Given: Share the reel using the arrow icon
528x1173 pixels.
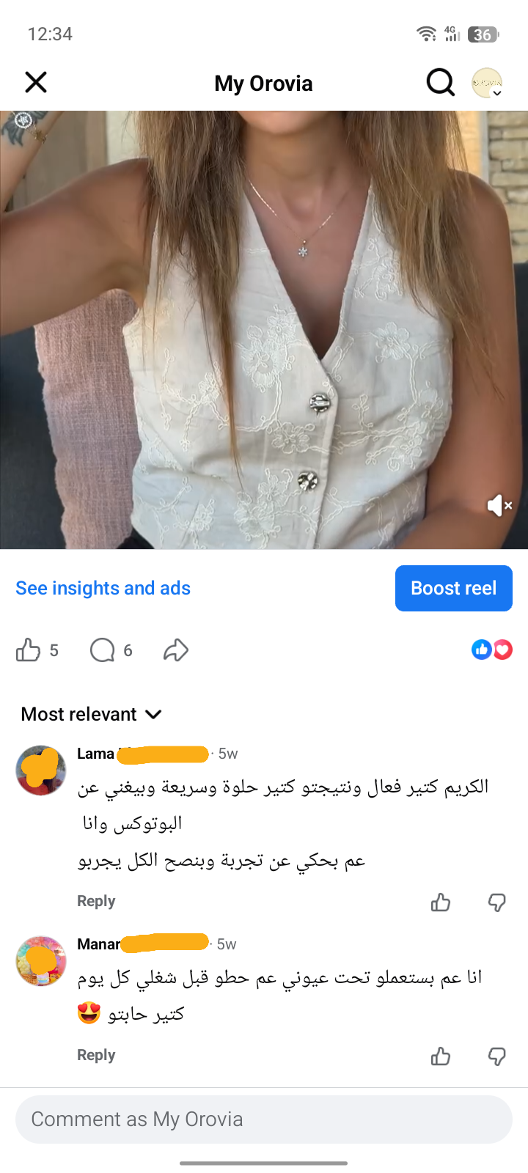Looking at the screenshot, I should [176, 650].
